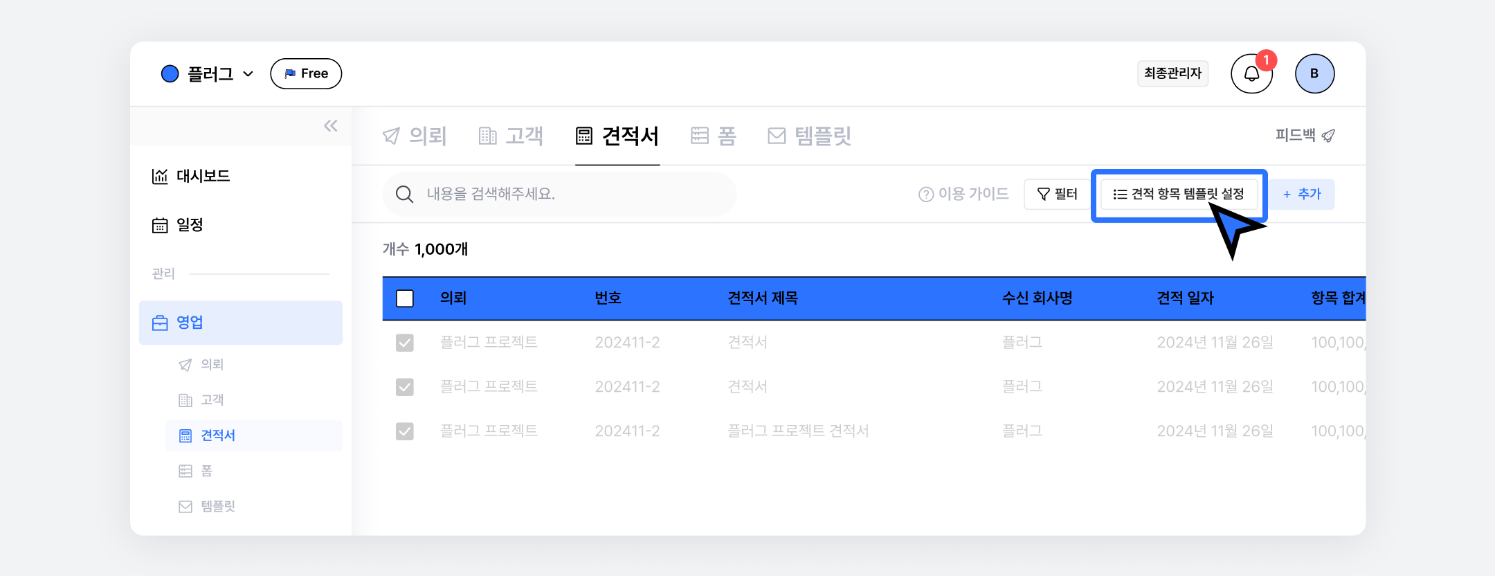
Task: Open 견적 항목 템플릿 설정
Action: [1178, 195]
